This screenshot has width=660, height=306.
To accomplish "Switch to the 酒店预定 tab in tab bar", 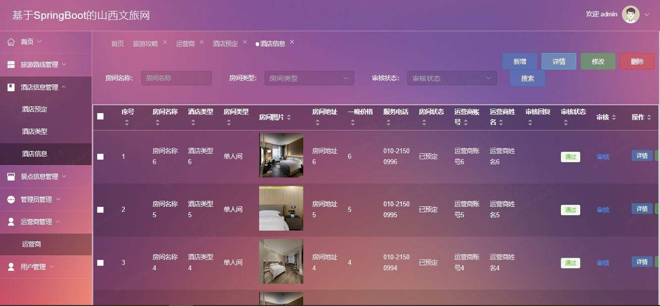I will 225,44.
